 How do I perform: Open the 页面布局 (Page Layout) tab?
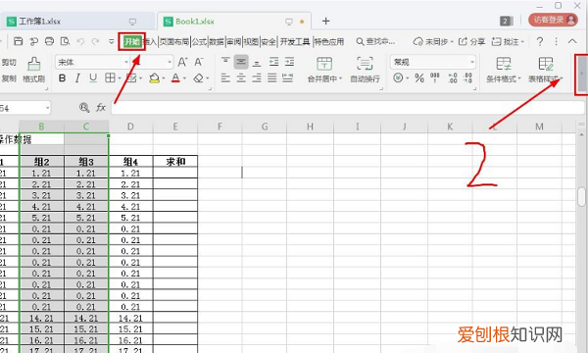(x=174, y=41)
